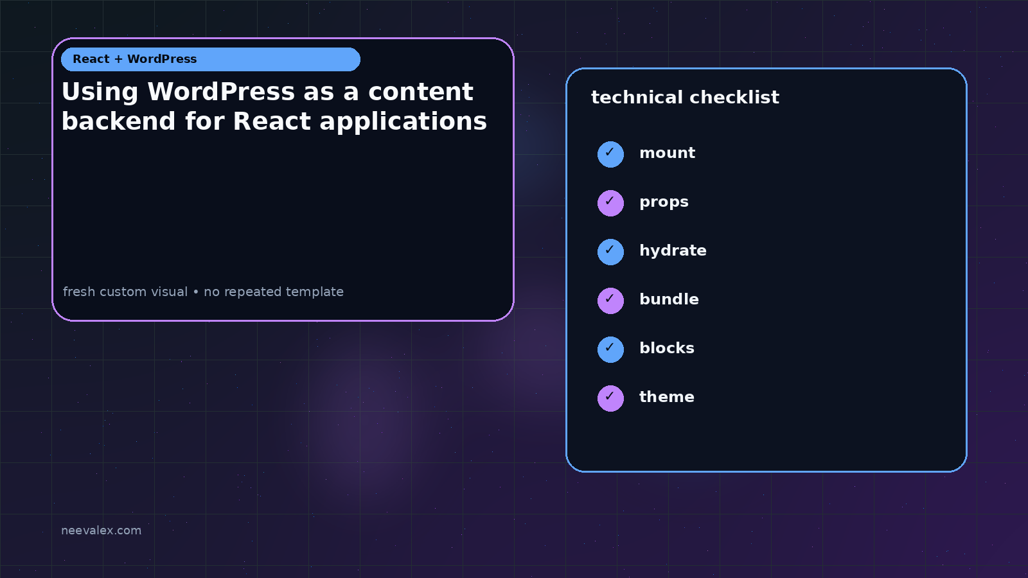Click the purple checkmark beside props
The image size is (1028, 578).
(610, 203)
